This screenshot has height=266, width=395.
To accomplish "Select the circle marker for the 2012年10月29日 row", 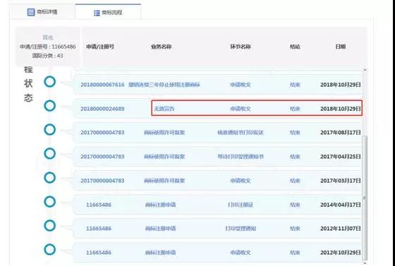I will (50, 250).
